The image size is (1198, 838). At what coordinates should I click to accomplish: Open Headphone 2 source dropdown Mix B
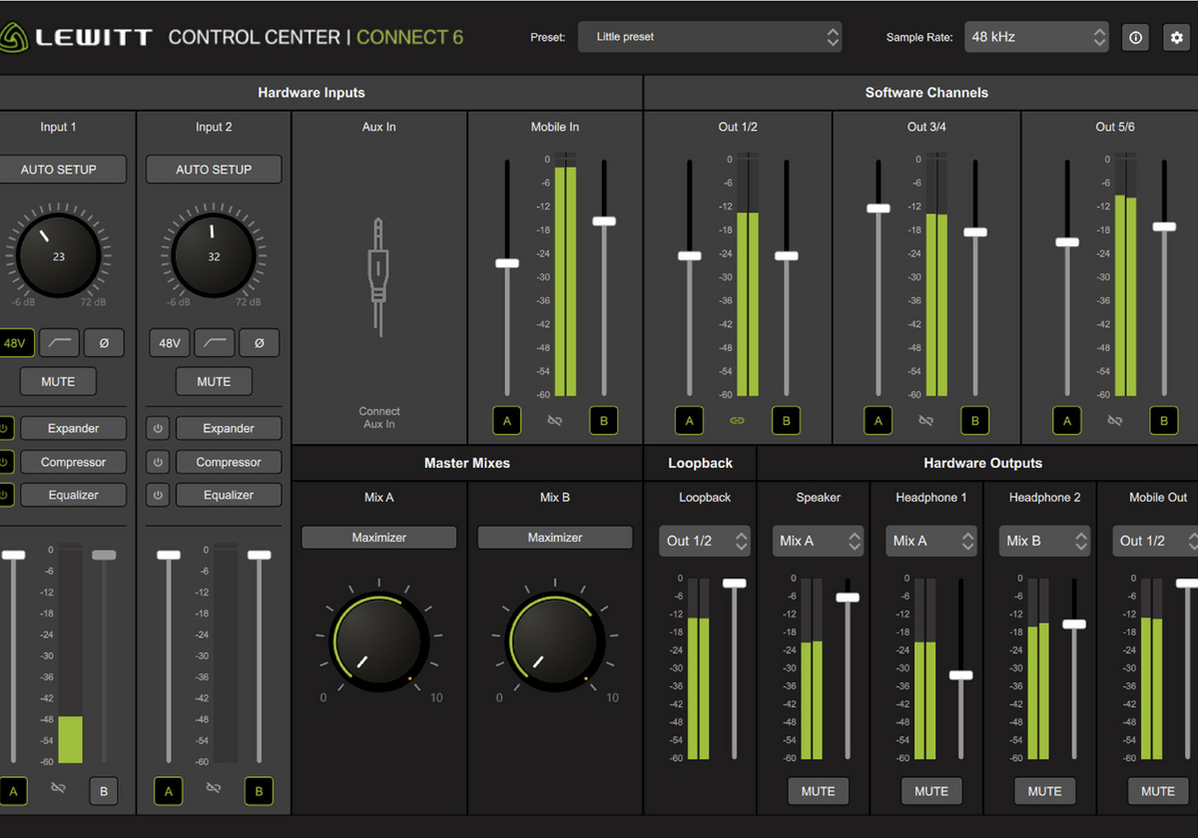[x=1045, y=541]
